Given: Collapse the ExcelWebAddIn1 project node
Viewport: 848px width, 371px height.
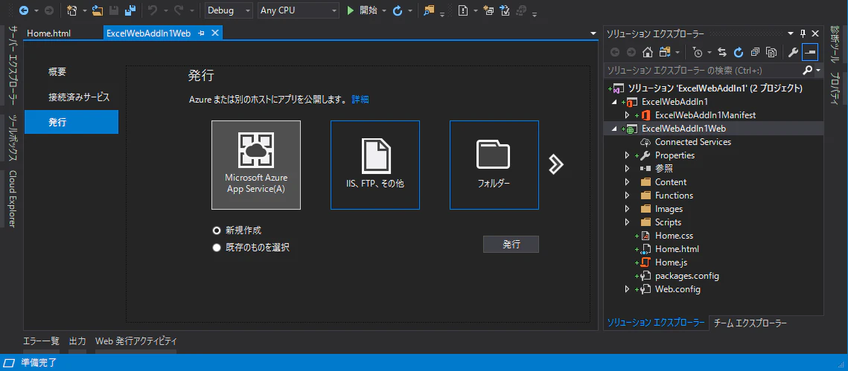Looking at the screenshot, I should (x=613, y=102).
